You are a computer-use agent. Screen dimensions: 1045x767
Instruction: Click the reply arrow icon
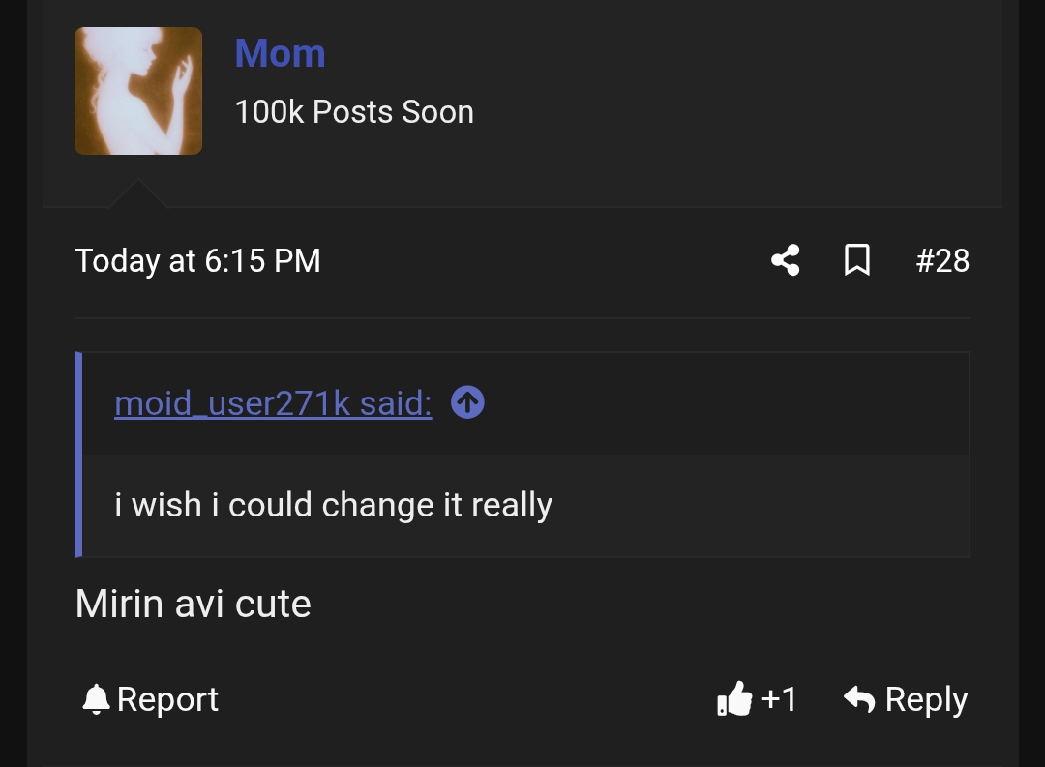point(859,698)
